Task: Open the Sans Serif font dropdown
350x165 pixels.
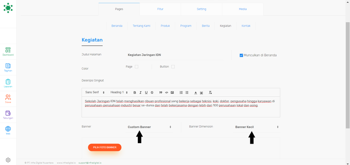Action: tap(95, 93)
